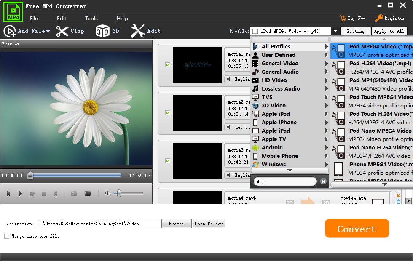Select iPhone MPEG4 Video(*.m... profile
Screen dimensions: 413x261
click(372, 169)
